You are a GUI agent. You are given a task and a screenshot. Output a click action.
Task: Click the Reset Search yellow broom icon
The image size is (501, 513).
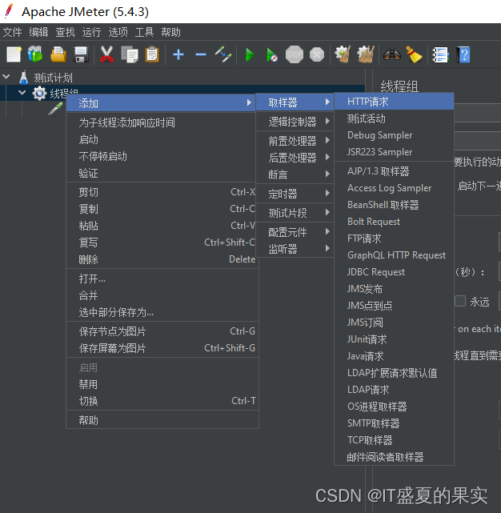(x=414, y=54)
